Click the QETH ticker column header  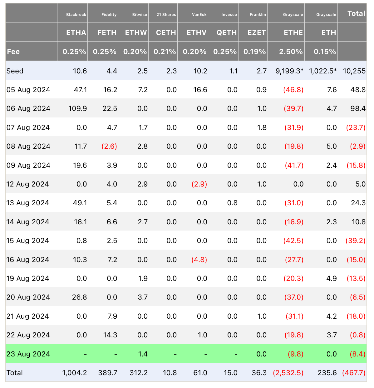pos(226,32)
